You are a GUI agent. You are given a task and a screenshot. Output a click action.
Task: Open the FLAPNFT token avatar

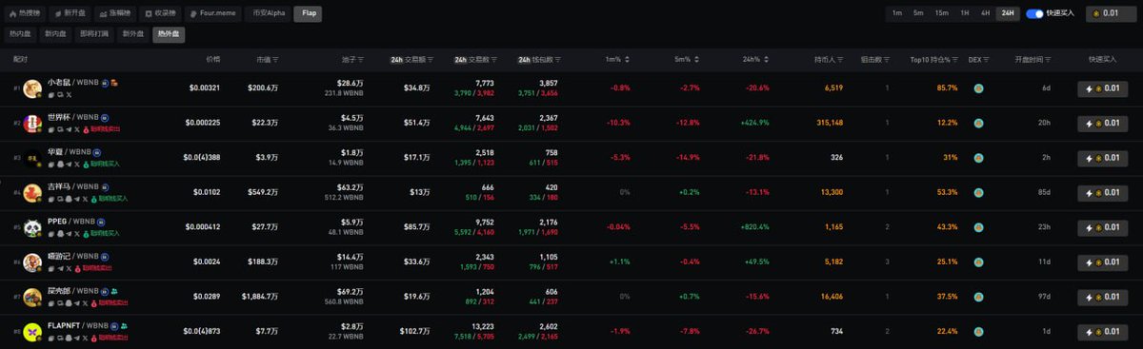tap(31, 331)
